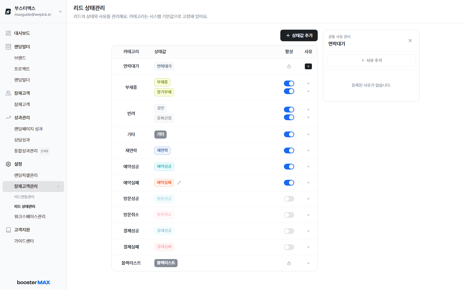
Task: Turn off the 재연락 toggle
Action: (289, 150)
